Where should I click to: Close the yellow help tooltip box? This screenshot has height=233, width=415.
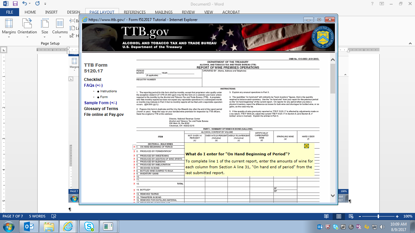306,146
